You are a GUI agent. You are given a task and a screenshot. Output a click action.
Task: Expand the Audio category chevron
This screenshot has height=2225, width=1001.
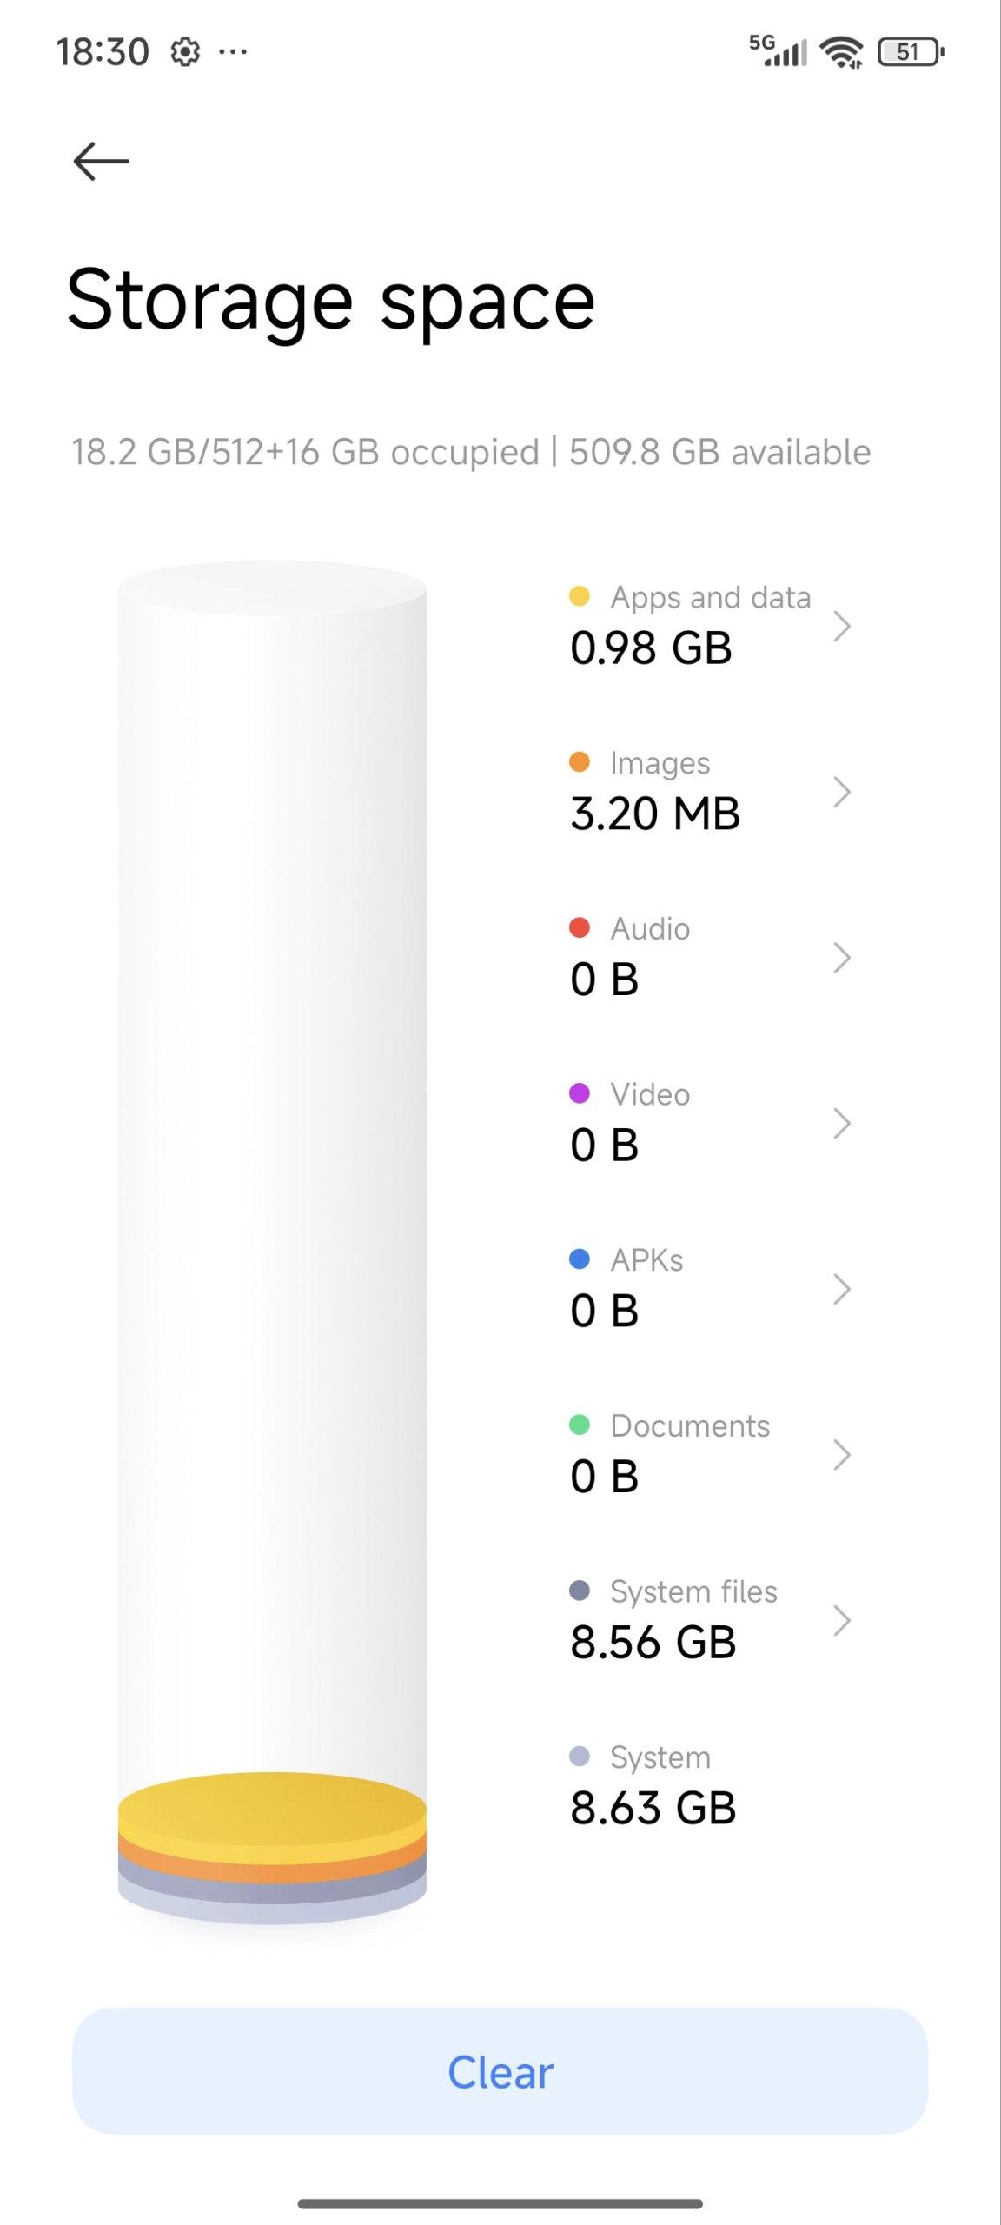click(x=840, y=958)
